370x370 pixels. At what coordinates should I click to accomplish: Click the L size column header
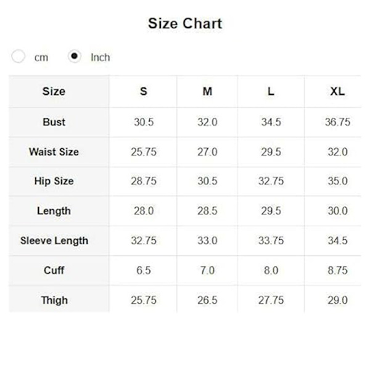(271, 91)
